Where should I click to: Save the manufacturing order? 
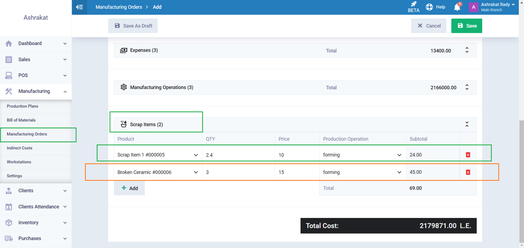click(467, 26)
